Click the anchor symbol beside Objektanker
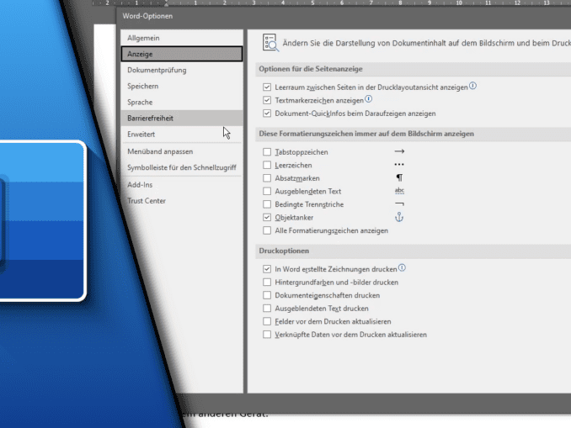This screenshot has width=571, height=428. (399, 217)
